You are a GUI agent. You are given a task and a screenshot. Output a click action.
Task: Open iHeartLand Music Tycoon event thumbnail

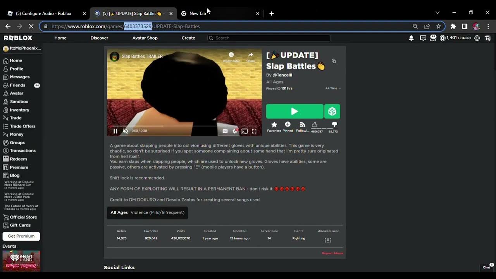coord(21,261)
